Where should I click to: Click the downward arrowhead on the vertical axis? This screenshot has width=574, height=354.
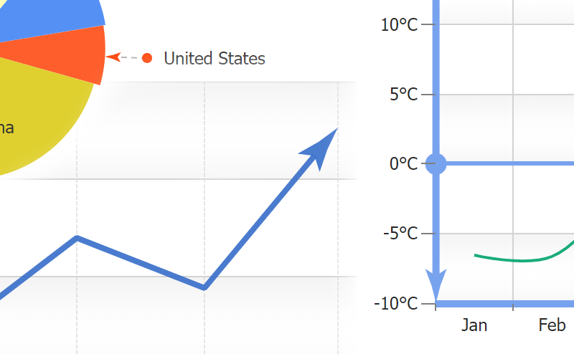[x=436, y=284]
